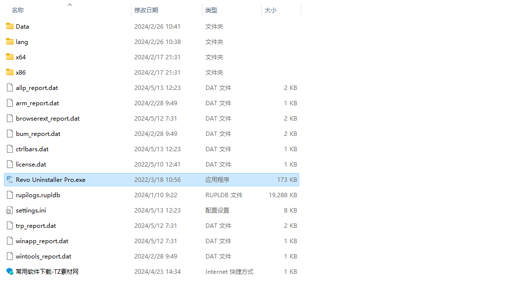
Task: Click the sort arrow above 名称
Action: pos(70,4)
